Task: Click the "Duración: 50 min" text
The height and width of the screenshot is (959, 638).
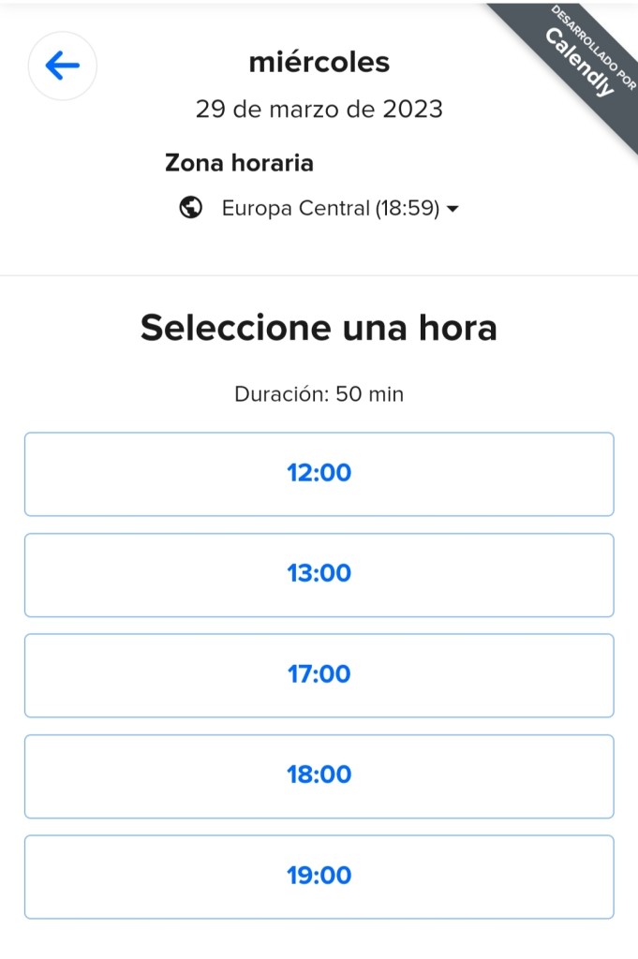Action: click(x=319, y=394)
